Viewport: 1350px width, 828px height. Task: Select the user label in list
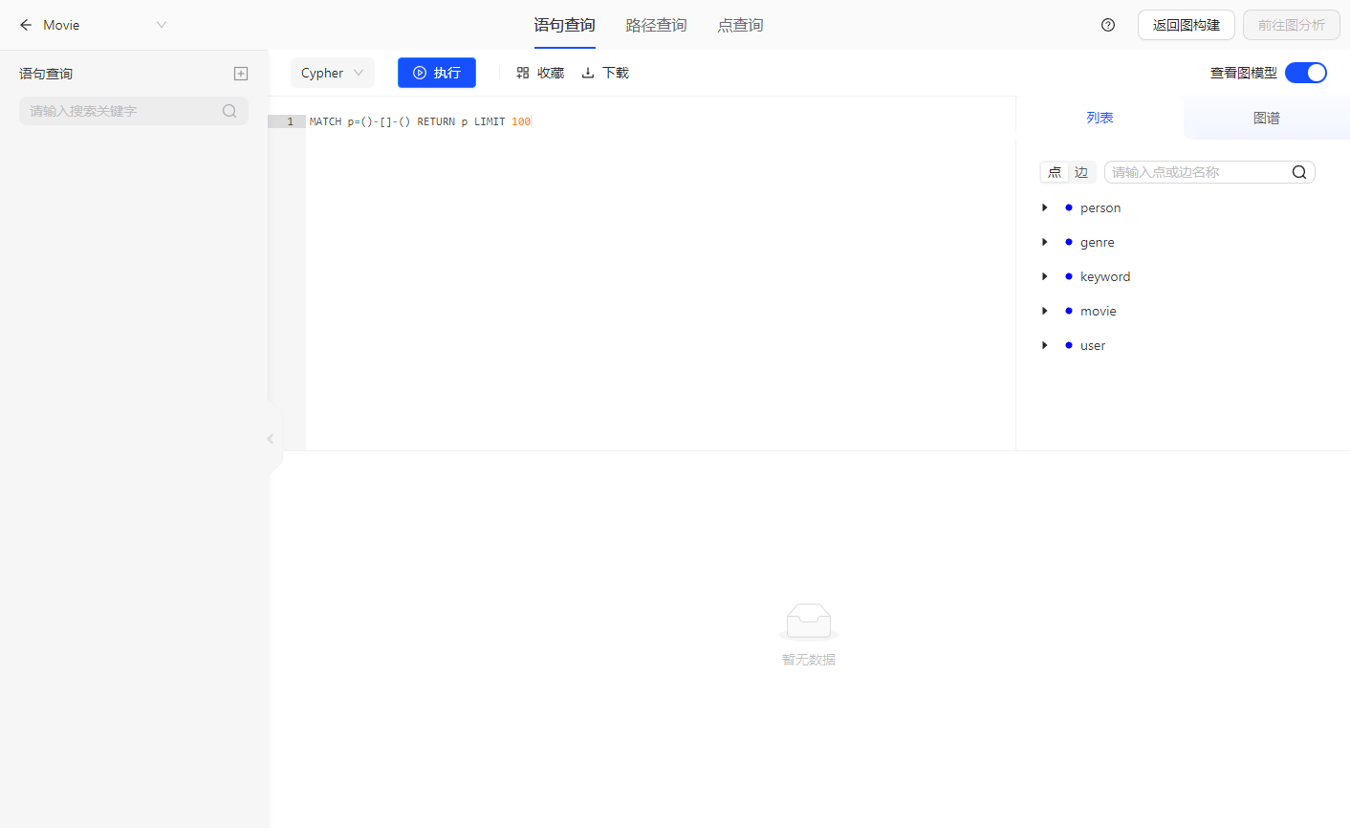click(1093, 345)
